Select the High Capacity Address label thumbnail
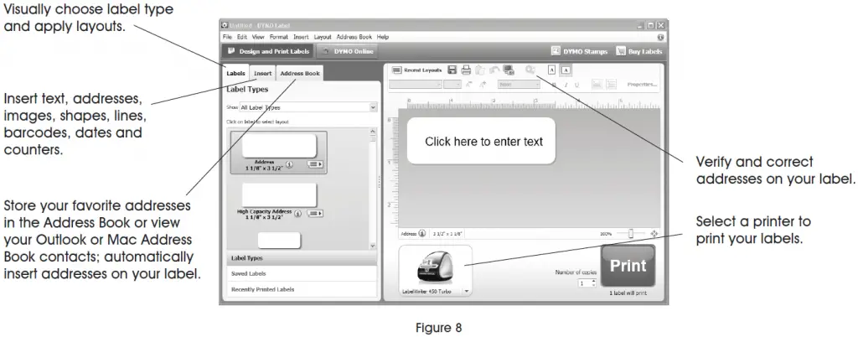Screen dimensions: 858x337 pyautogui.click(x=279, y=195)
